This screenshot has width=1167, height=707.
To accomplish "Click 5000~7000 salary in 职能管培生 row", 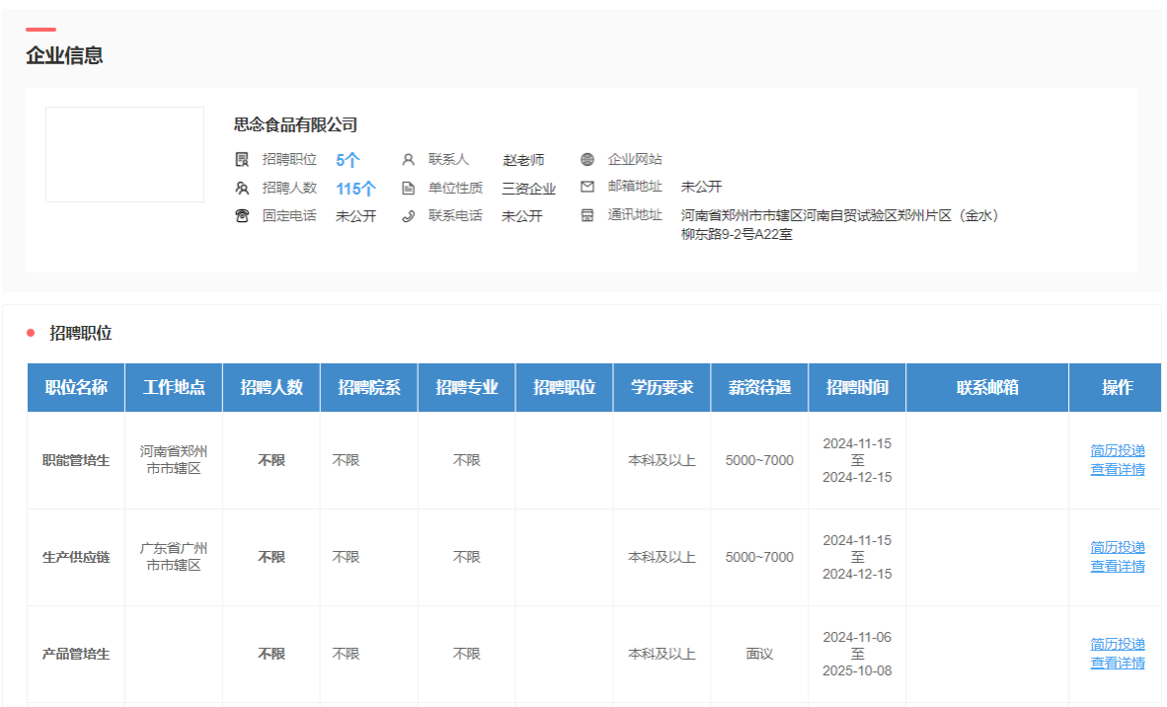I will tap(759, 461).
